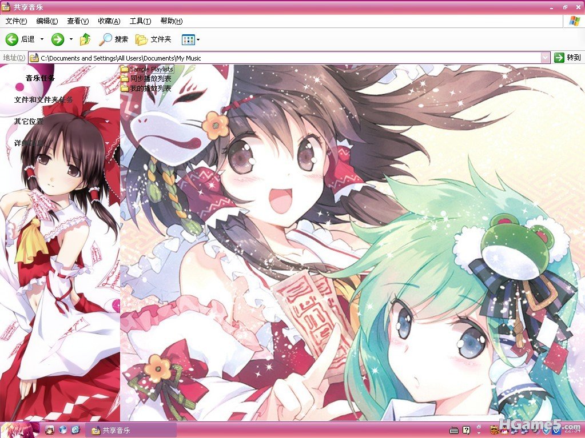
Task: Click the Windows flag logo
Action: coord(574,21)
